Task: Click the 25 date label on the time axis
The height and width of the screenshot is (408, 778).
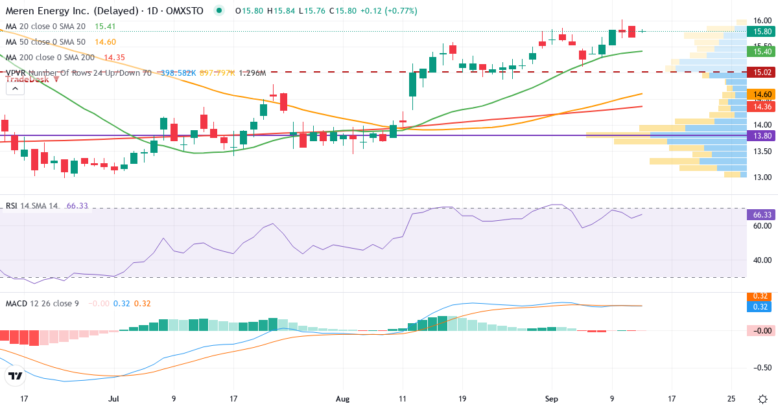Action: (x=731, y=398)
